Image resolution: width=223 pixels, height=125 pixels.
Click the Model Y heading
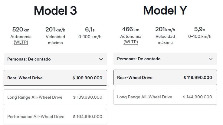pyautogui.click(x=165, y=11)
